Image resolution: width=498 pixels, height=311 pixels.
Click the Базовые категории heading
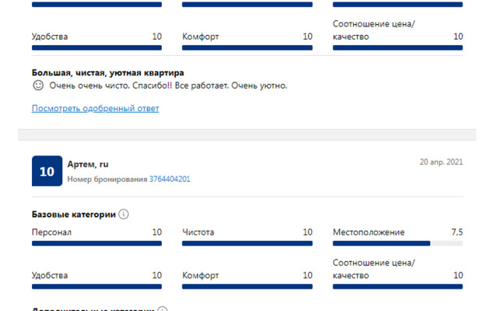[x=74, y=215]
